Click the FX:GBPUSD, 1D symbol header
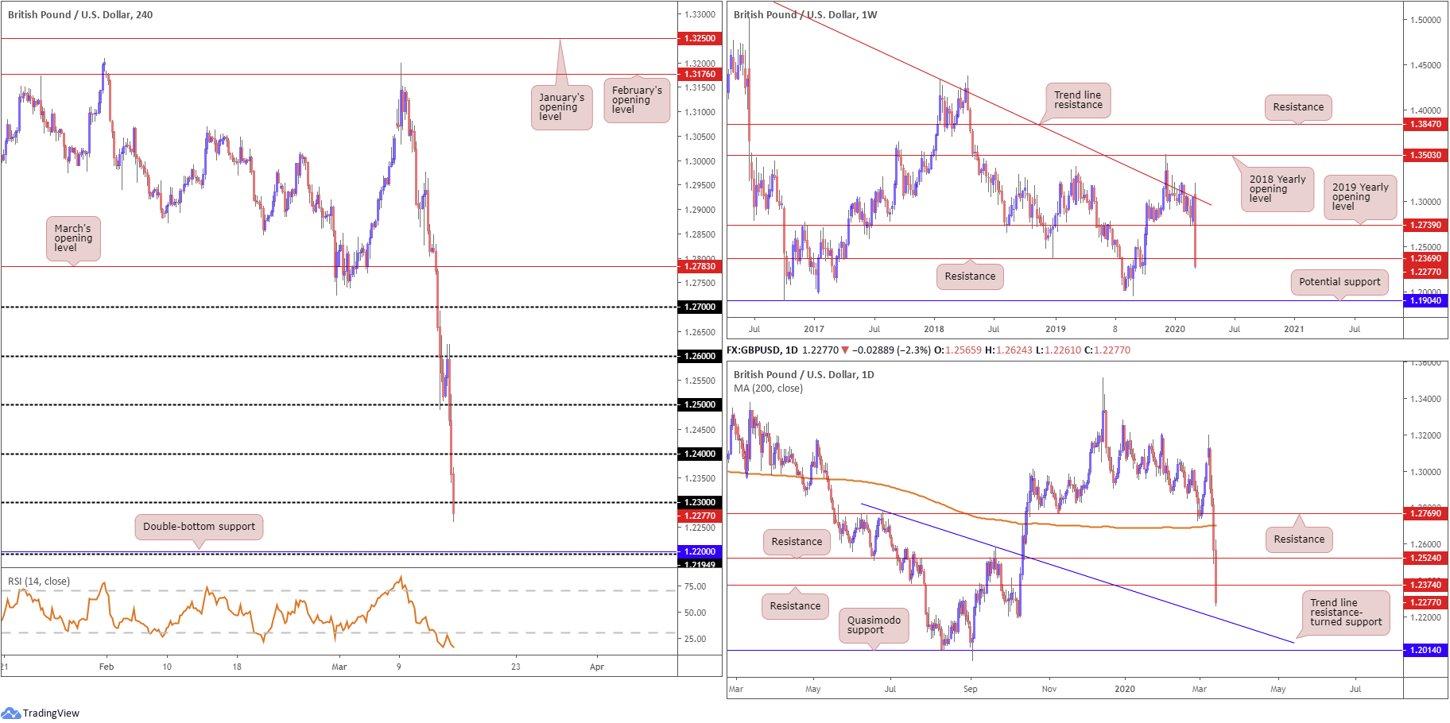This screenshot has width=1450, height=723. click(762, 350)
